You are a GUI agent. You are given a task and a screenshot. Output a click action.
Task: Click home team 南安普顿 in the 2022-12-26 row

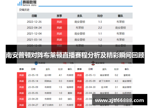click(80, 22)
